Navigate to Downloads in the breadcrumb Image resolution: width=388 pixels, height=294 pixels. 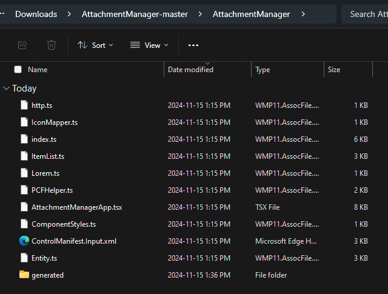tap(36, 14)
